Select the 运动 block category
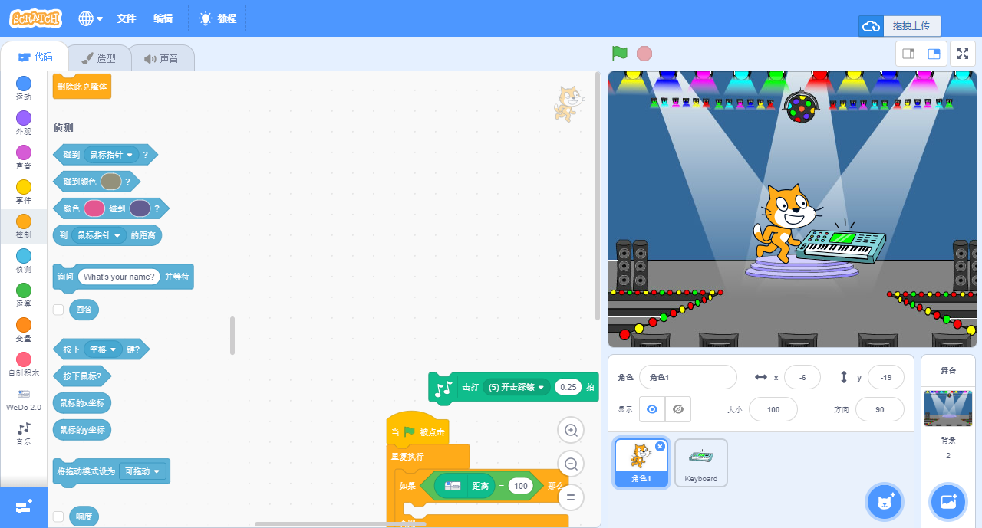Image resolution: width=982 pixels, height=528 pixels. 24,88
